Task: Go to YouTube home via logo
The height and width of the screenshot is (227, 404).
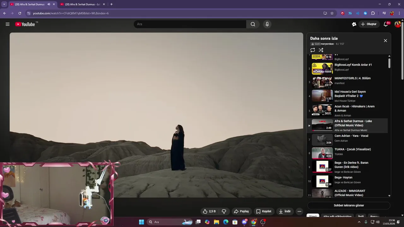Action: coord(25,24)
